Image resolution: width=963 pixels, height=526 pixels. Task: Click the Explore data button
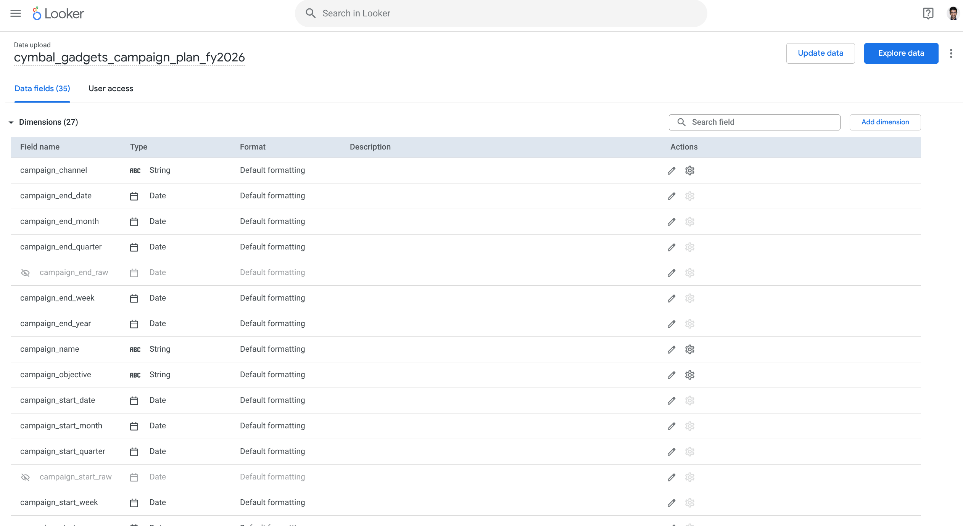click(901, 53)
